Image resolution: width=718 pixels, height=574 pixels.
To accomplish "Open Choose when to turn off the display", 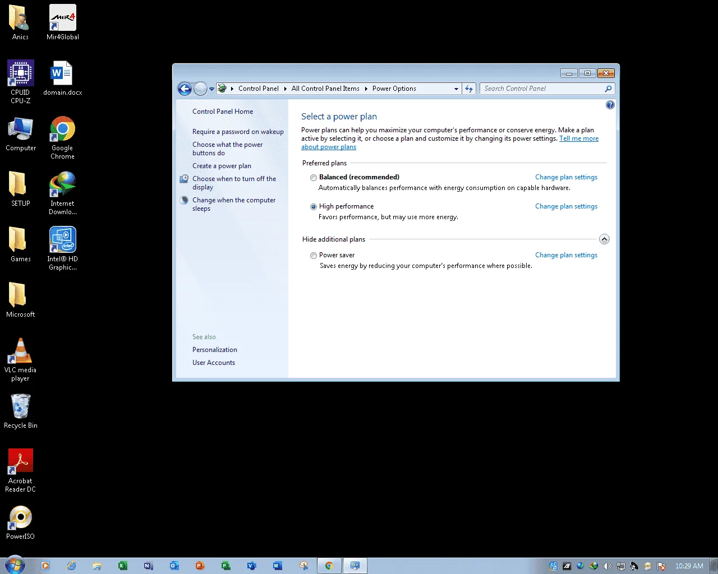I will point(234,183).
